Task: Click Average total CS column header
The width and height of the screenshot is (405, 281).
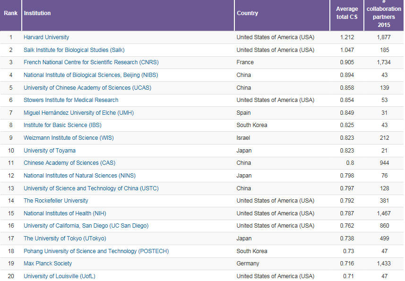Action: (x=347, y=13)
